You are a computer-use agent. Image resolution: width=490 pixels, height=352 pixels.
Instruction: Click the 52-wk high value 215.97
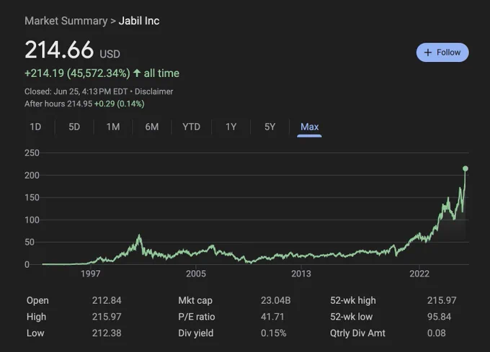tap(442, 300)
